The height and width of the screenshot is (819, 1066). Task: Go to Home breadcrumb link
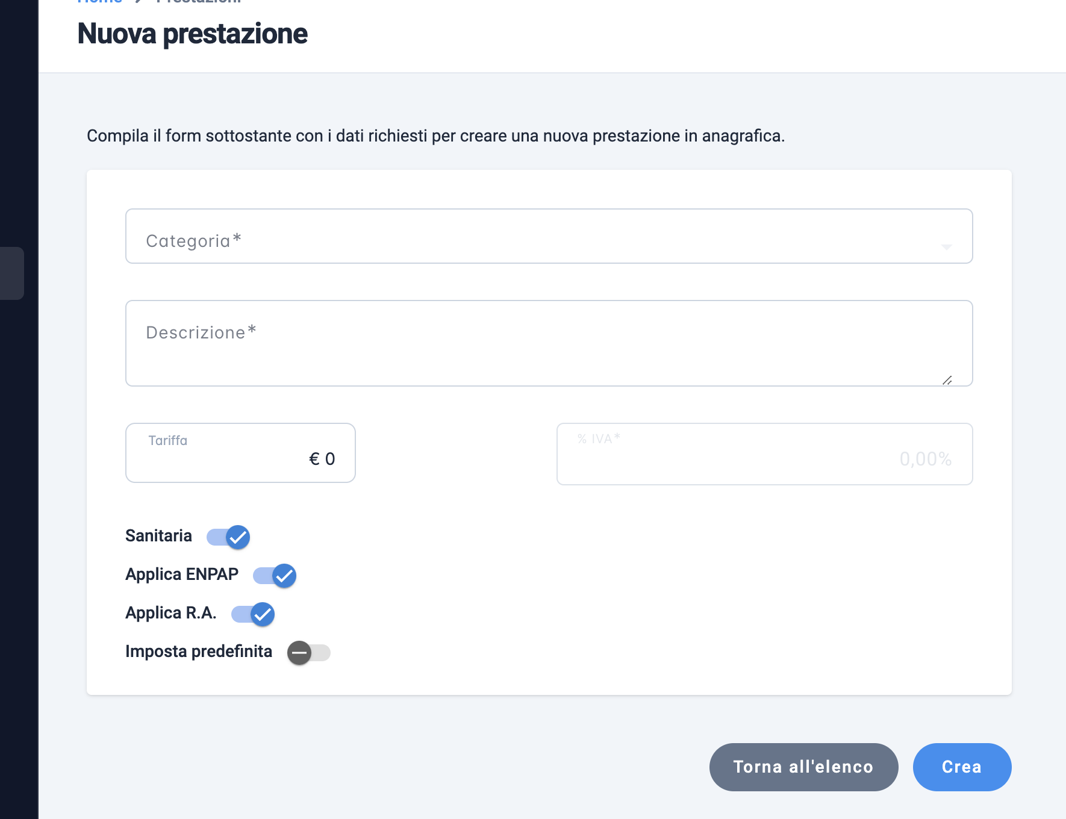coord(100,1)
